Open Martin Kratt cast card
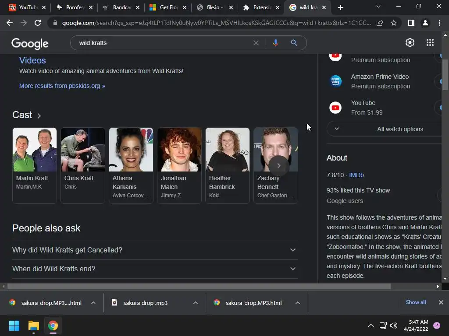The height and width of the screenshot is (336, 449). pyautogui.click(x=35, y=165)
